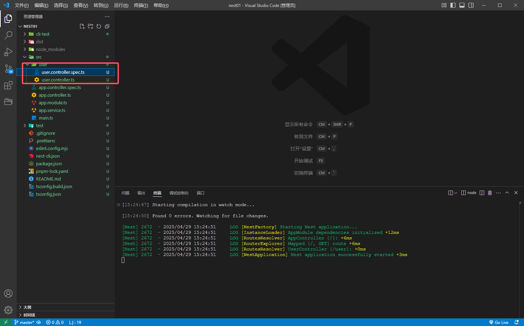Open the Accounts menu icon
524x326 pixels.
[x=8, y=293]
